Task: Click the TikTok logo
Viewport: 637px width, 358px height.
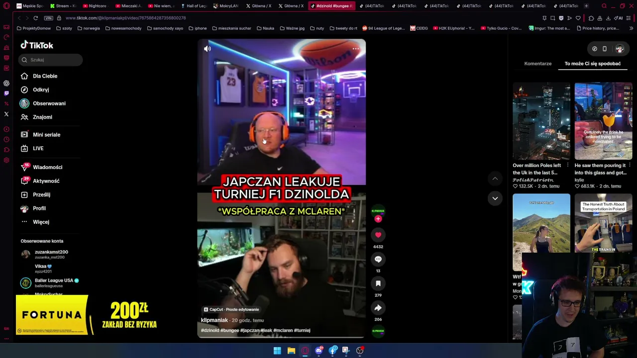Action: (x=37, y=45)
